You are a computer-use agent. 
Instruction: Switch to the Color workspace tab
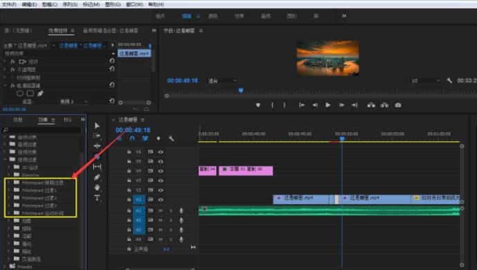coord(213,16)
